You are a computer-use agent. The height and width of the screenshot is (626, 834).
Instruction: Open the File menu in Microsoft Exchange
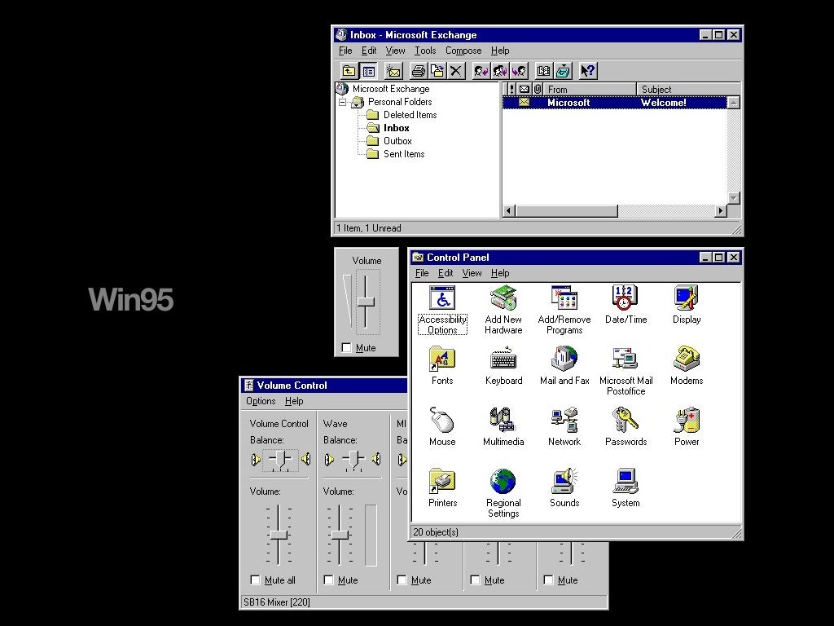click(345, 51)
